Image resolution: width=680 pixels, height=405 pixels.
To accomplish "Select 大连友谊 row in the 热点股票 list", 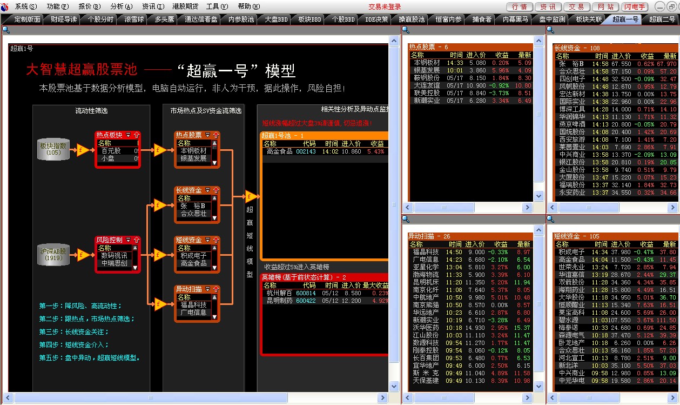I will pyautogui.click(x=470, y=85).
